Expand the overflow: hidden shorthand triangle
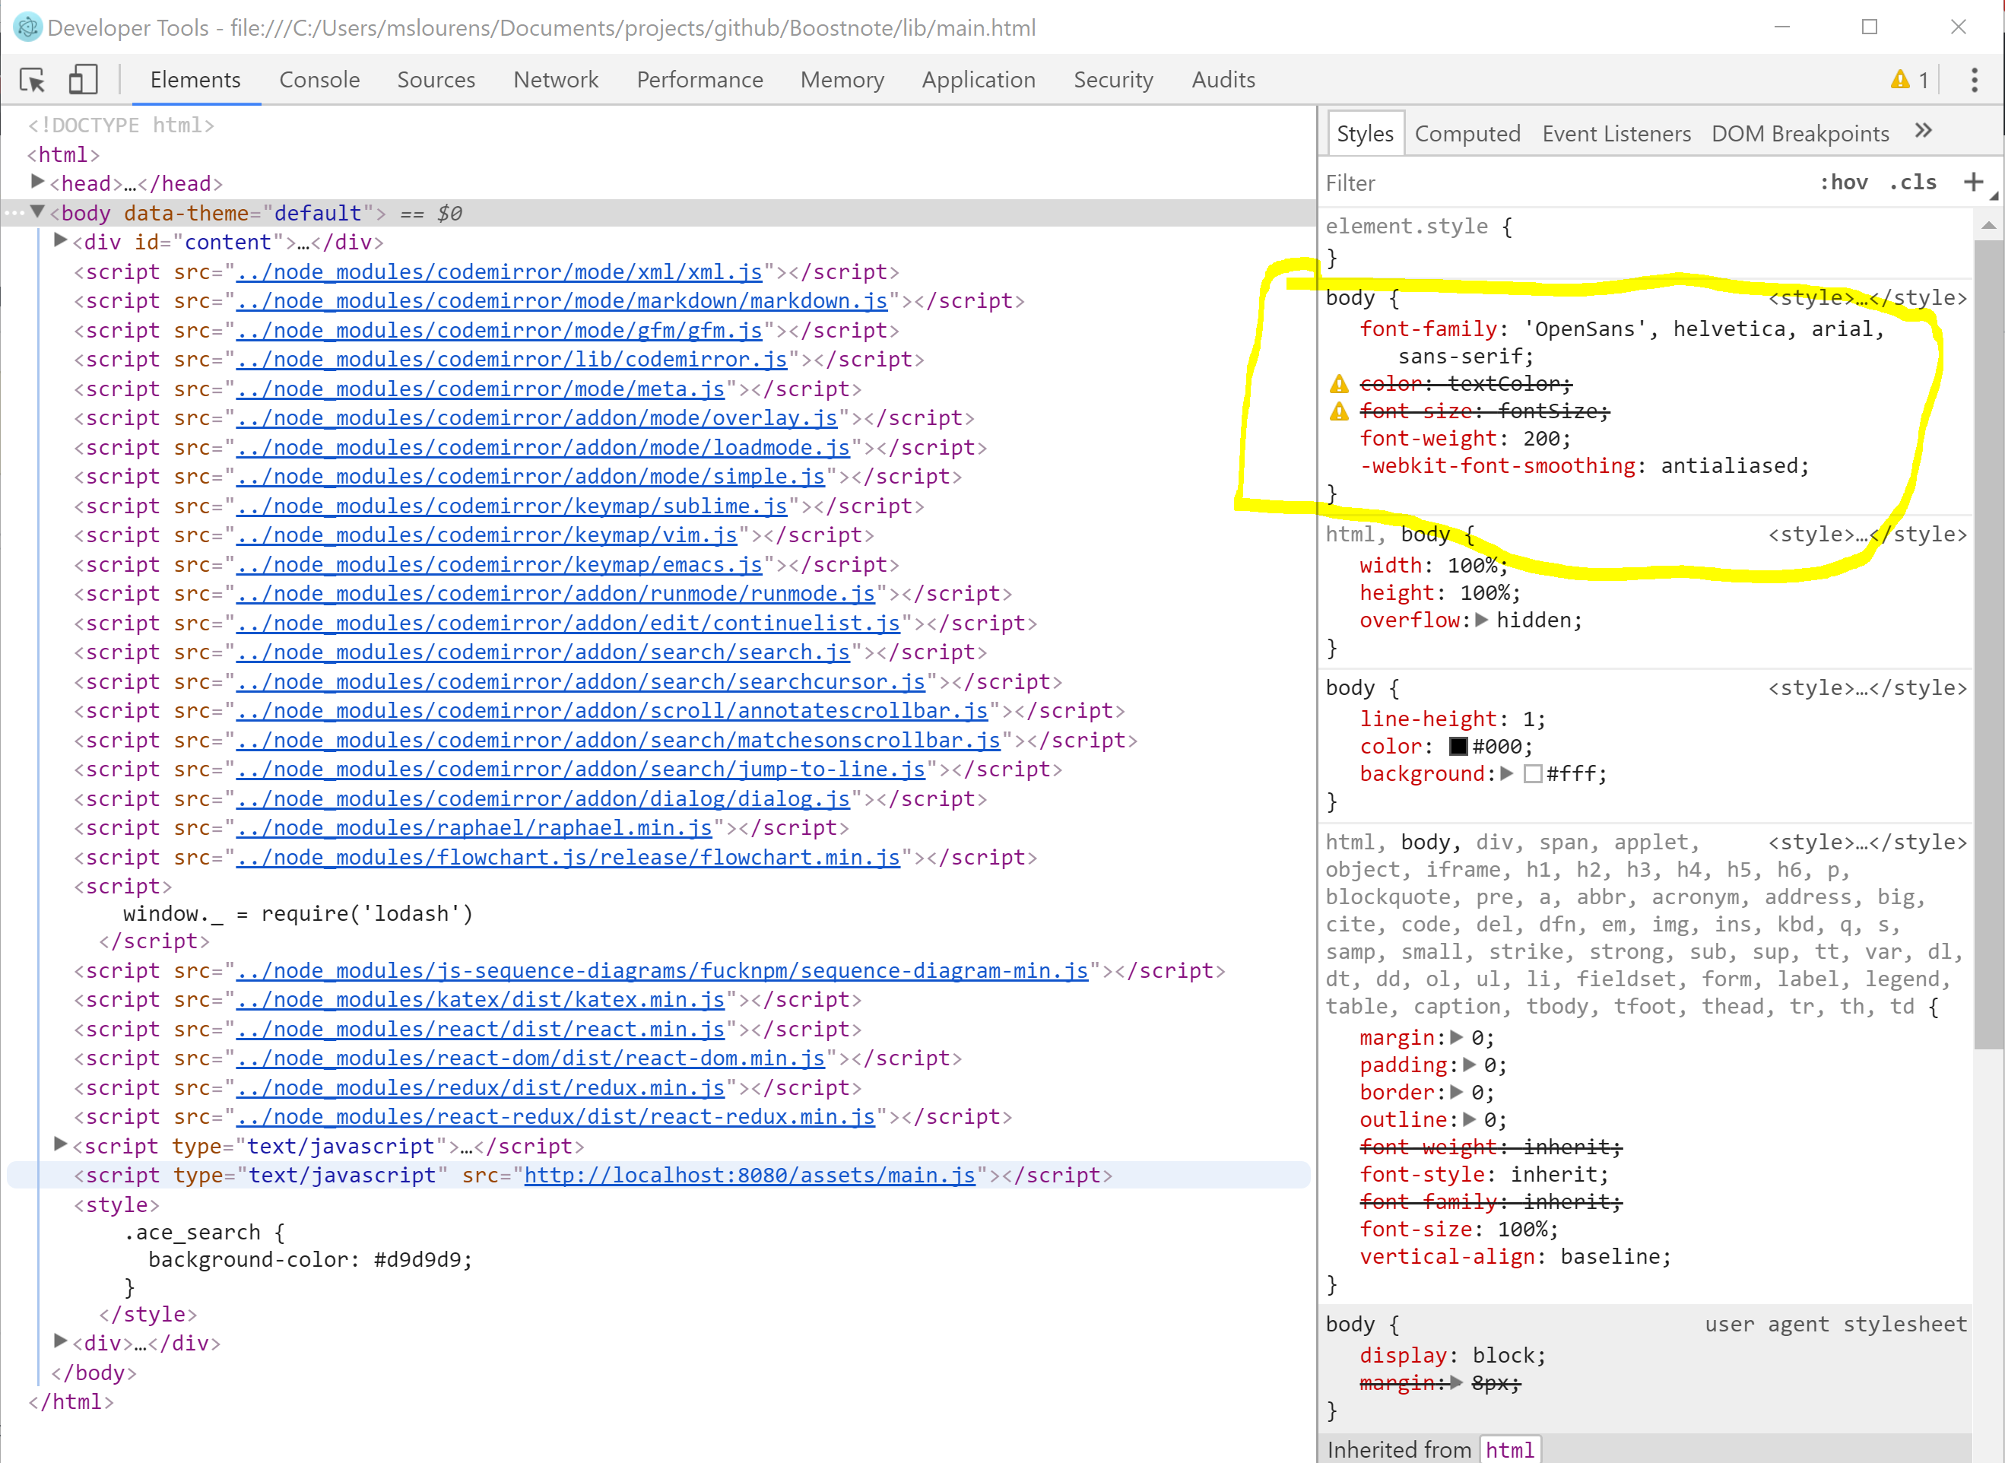The image size is (2005, 1463). [x=1482, y=620]
